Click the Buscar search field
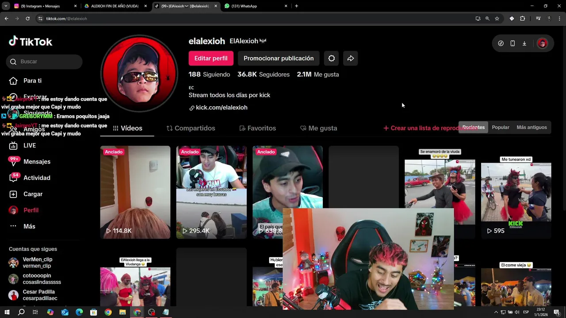 point(44,61)
